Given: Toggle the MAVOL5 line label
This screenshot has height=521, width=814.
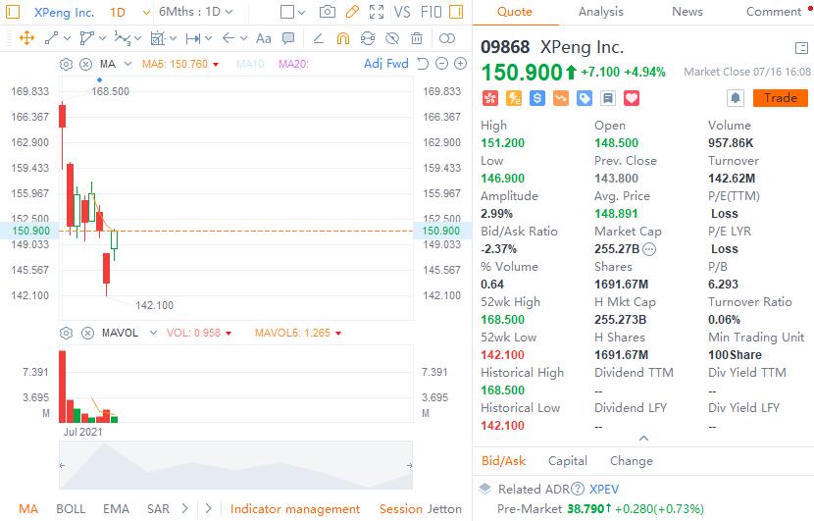Looking at the screenshot, I should pyautogui.click(x=292, y=333).
